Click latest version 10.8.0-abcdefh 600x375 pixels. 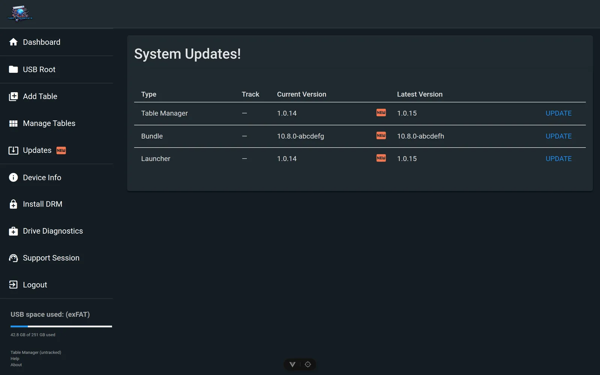(x=420, y=136)
